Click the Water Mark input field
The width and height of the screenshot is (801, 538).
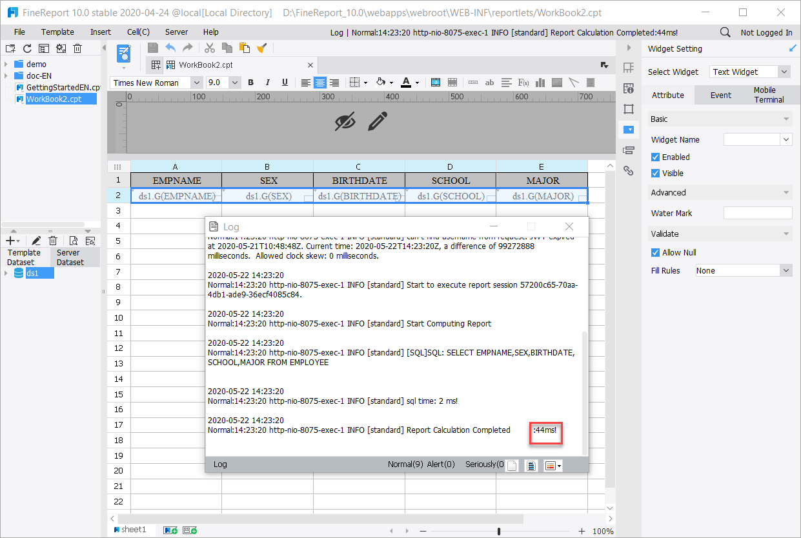(758, 213)
